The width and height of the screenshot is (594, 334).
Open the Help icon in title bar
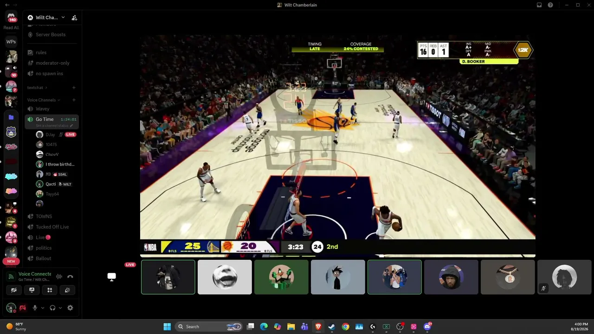(x=550, y=5)
